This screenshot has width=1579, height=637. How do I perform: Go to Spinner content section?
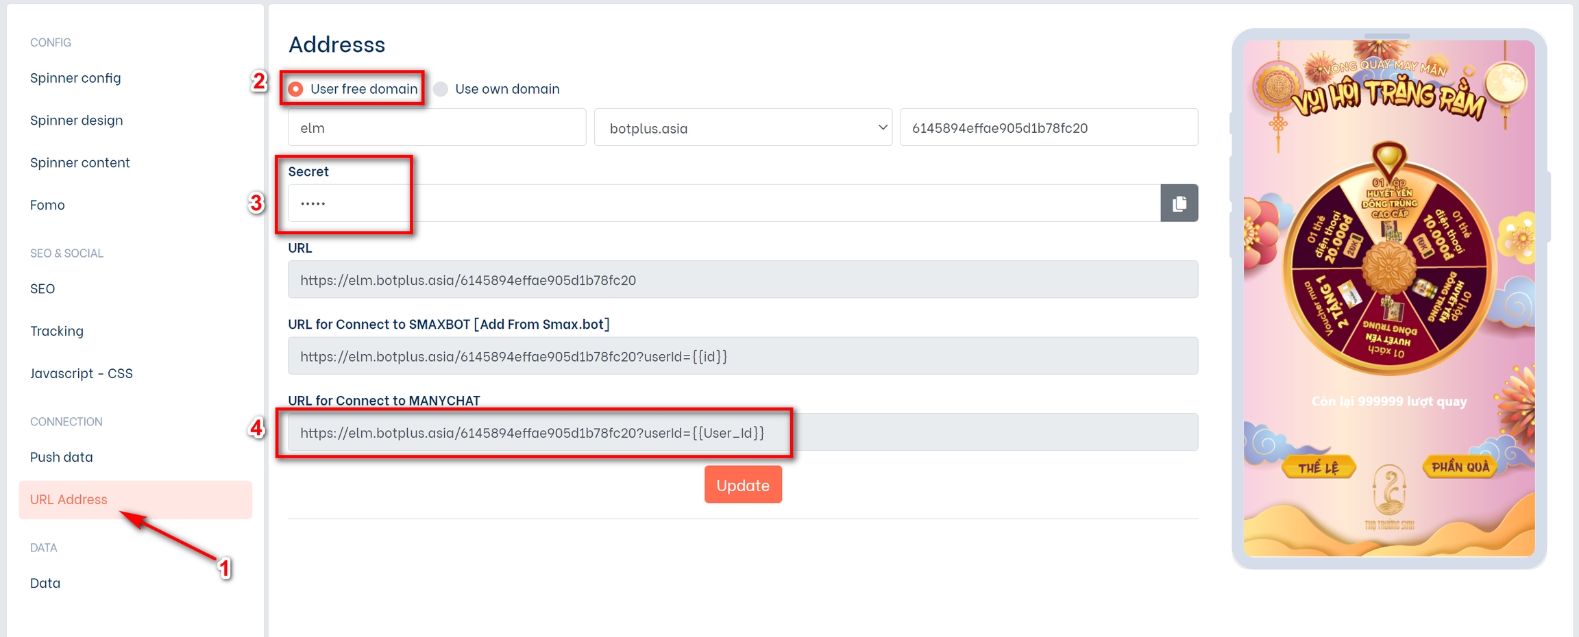(x=79, y=163)
